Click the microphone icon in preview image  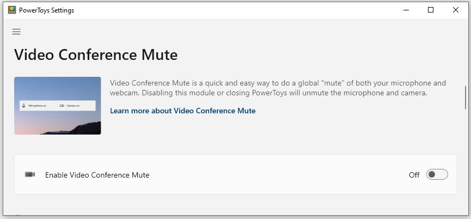pyautogui.click(x=24, y=106)
